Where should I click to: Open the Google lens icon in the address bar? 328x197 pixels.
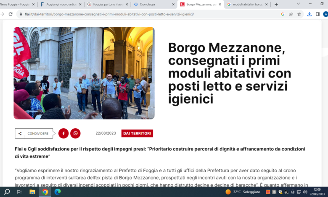coord(283,14)
